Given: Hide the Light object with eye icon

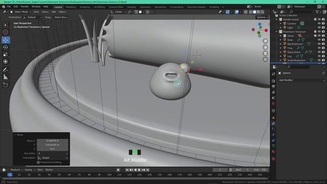Looking at the screenshot, I should coord(319,28).
